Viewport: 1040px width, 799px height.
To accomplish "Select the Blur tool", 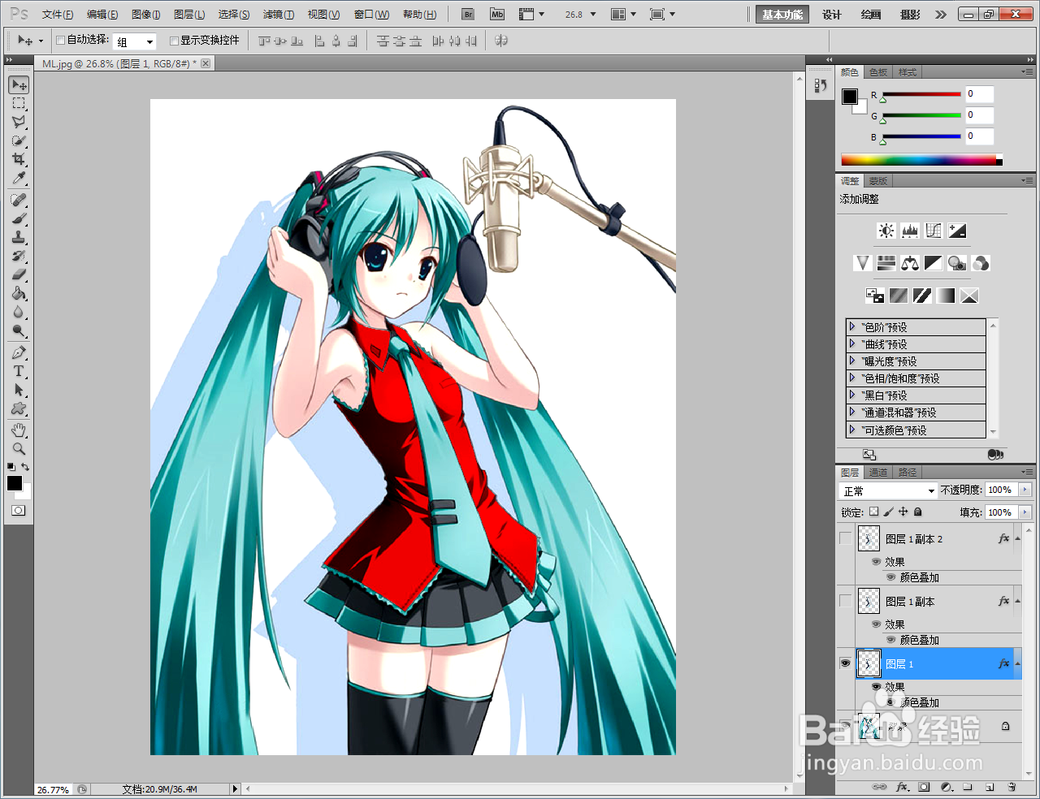I will 19,312.
